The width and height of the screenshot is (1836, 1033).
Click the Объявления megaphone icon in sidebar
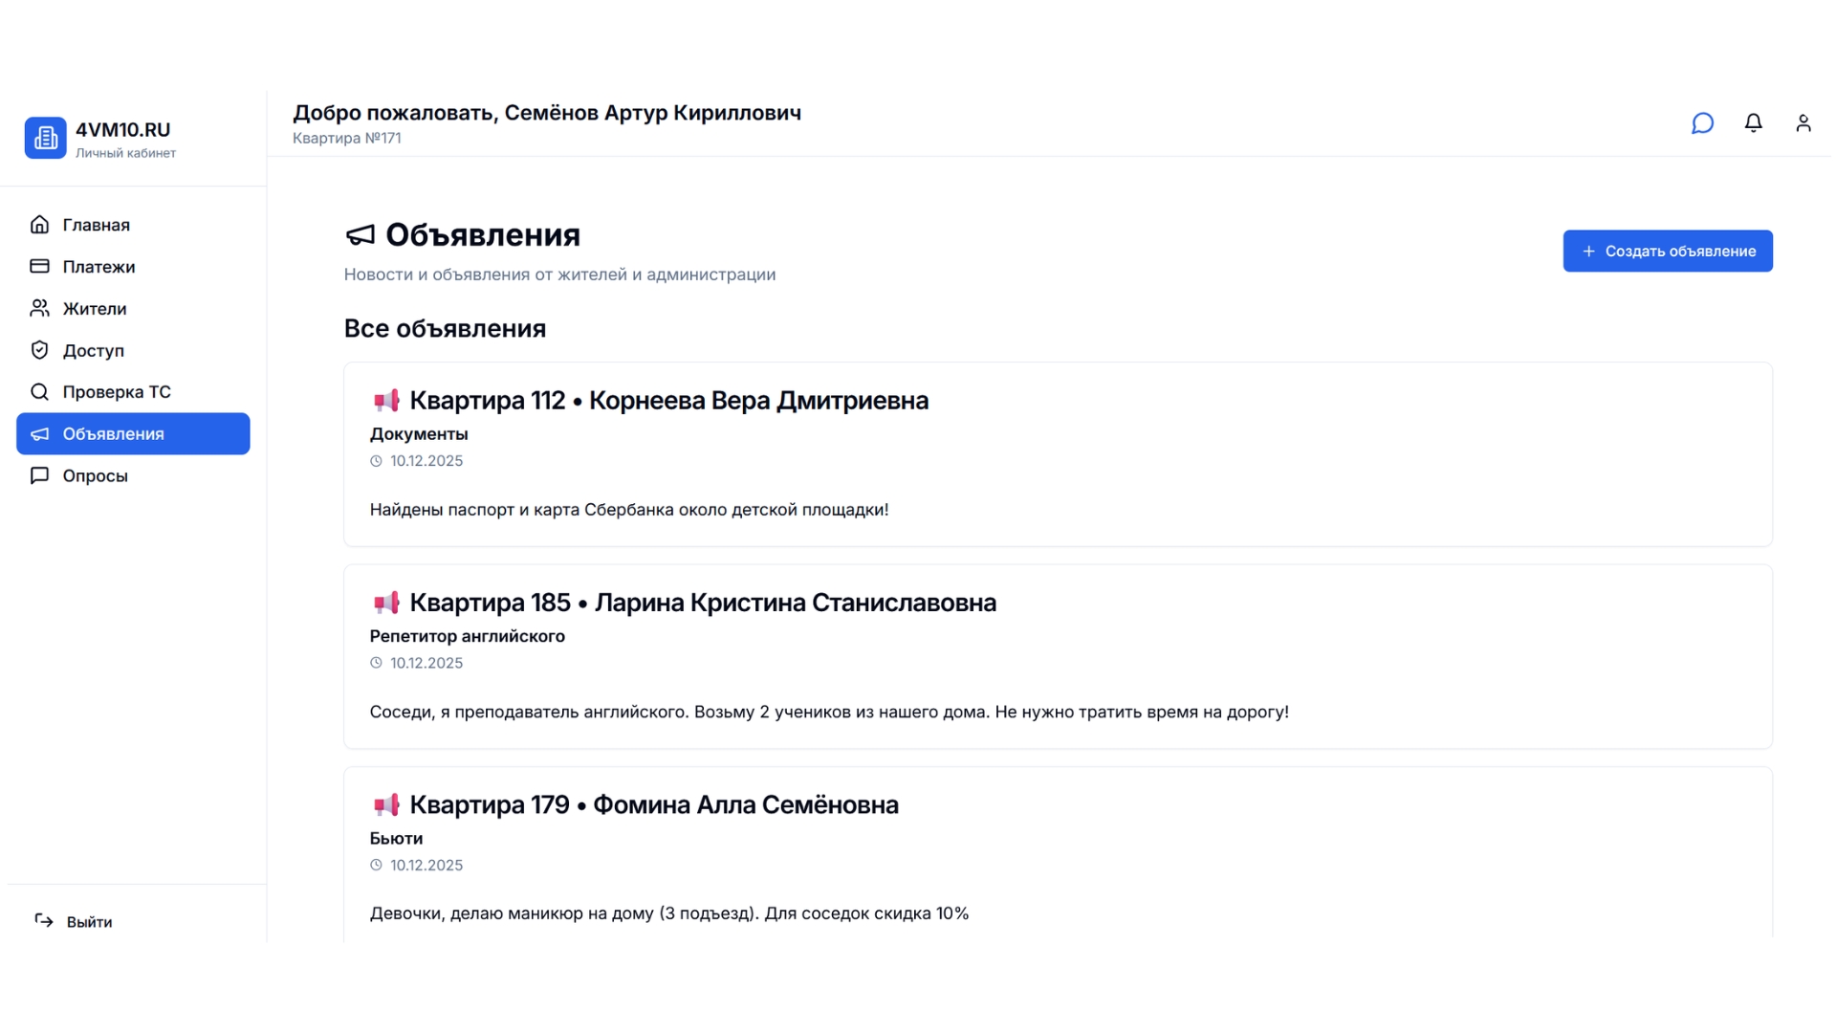(39, 433)
